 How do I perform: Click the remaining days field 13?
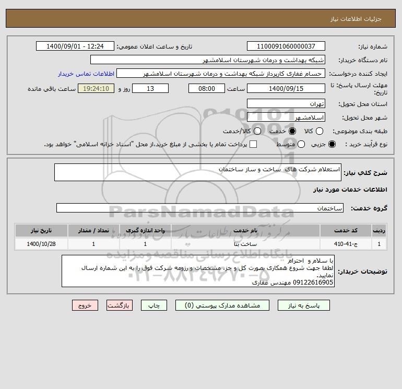pyautogui.click(x=150, y=88)
